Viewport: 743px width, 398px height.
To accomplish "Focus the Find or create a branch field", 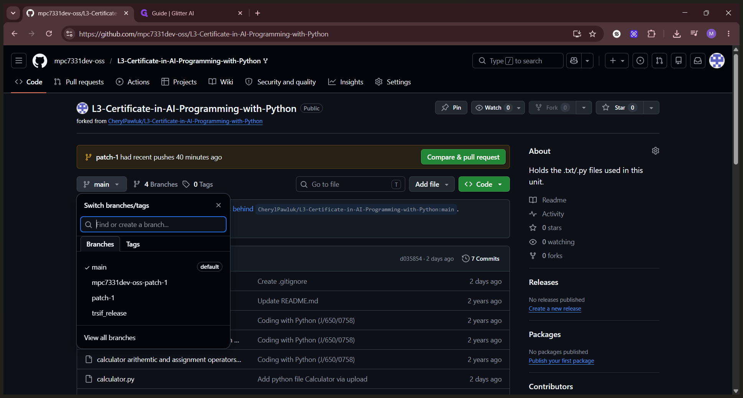I will pos(153,224).
